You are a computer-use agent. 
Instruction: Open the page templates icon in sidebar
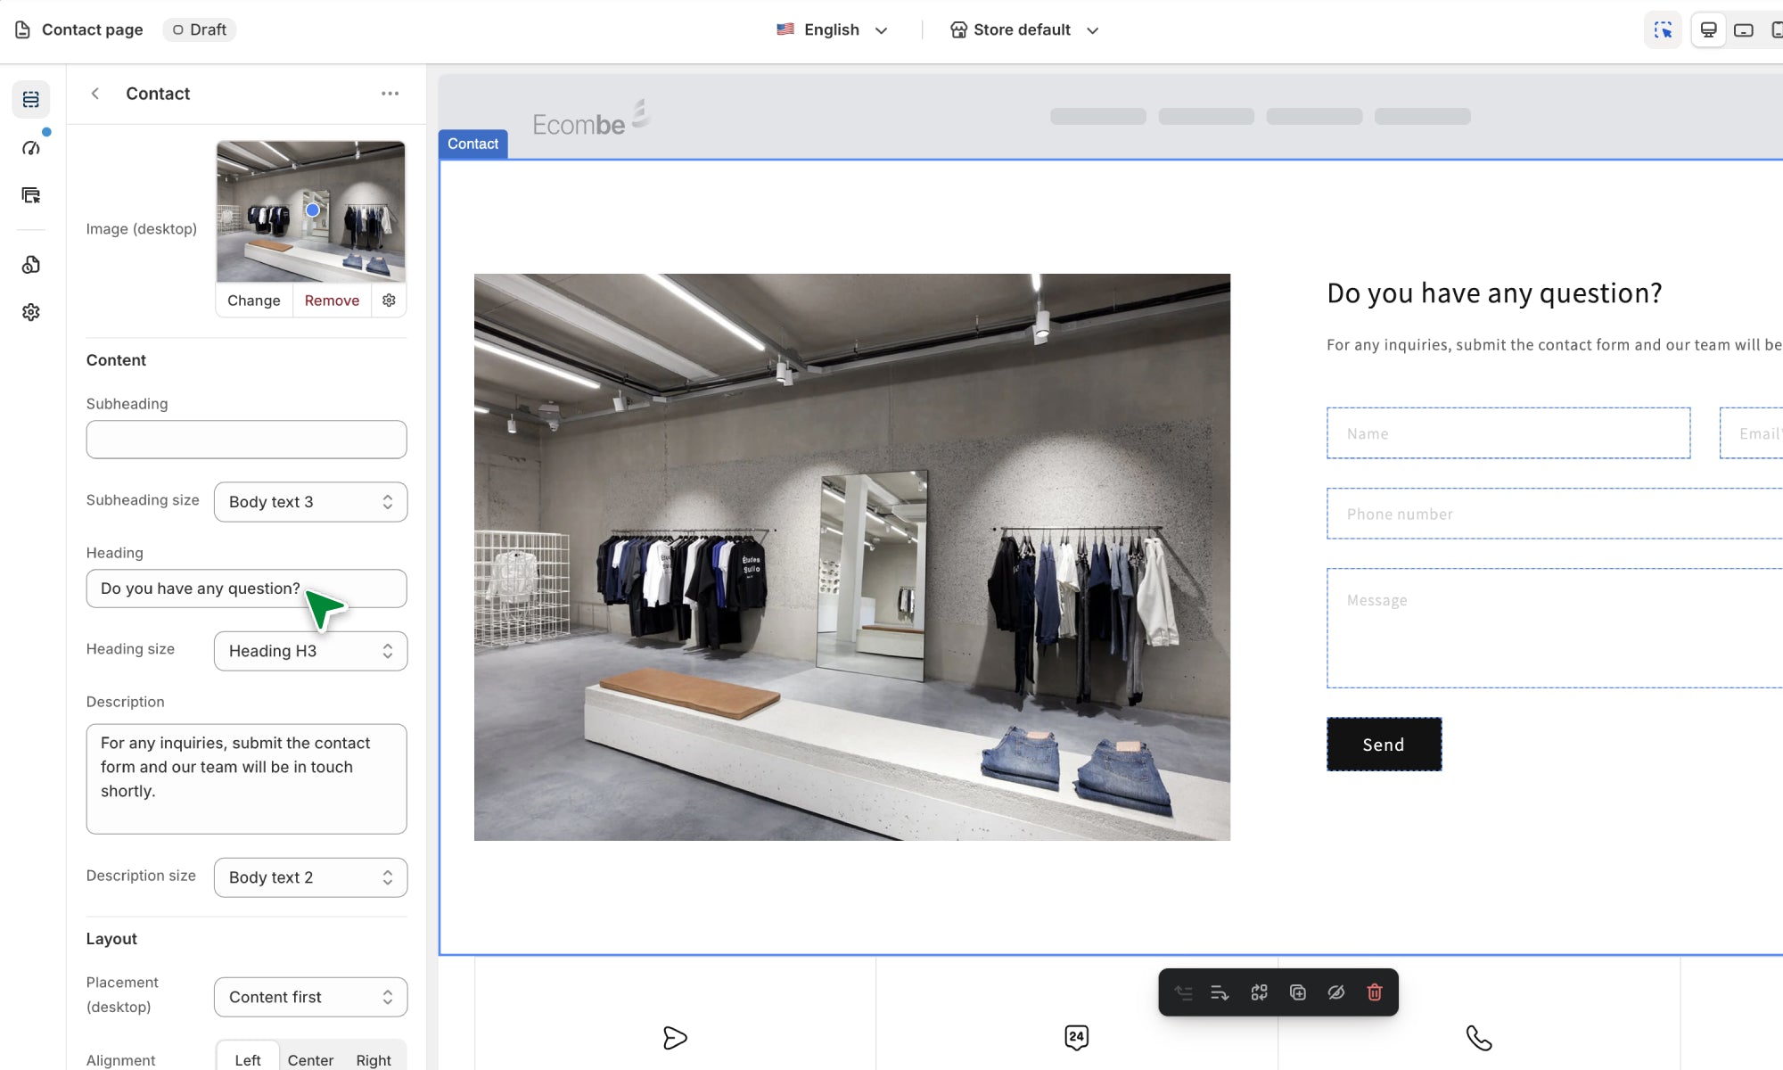click(31, 195)
